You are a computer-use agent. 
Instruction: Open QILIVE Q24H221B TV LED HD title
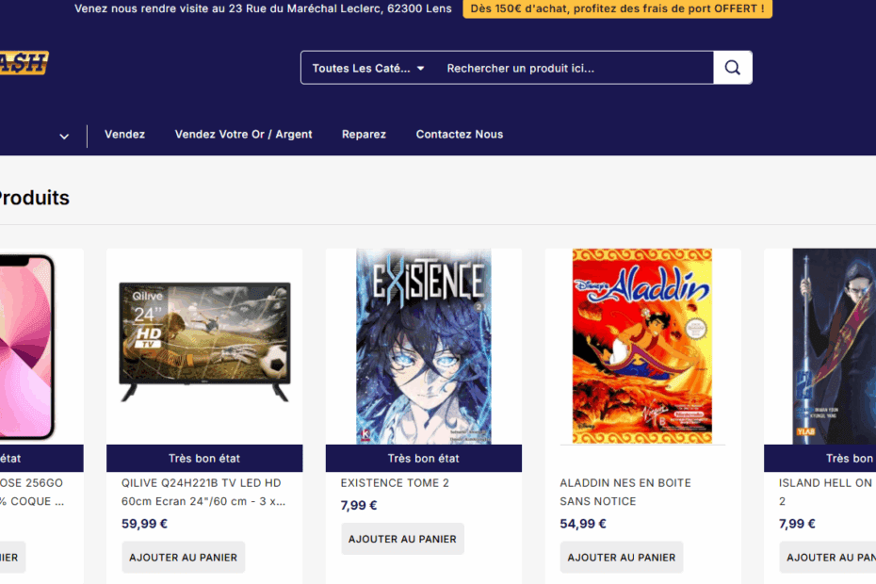pyautogui.click(x=203, y=492)
